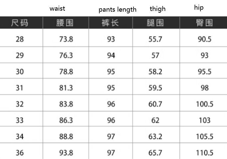Click thigh value 58.2

tap(155, 72)
